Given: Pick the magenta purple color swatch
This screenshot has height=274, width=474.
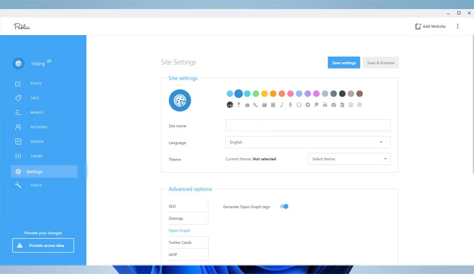Looking at the screenshot, I should (316, 93).
